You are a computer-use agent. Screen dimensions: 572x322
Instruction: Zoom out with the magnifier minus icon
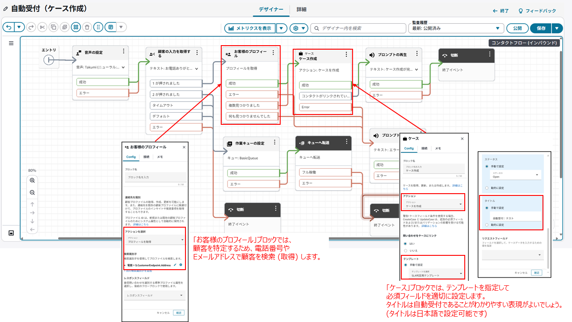click(32, 192)
